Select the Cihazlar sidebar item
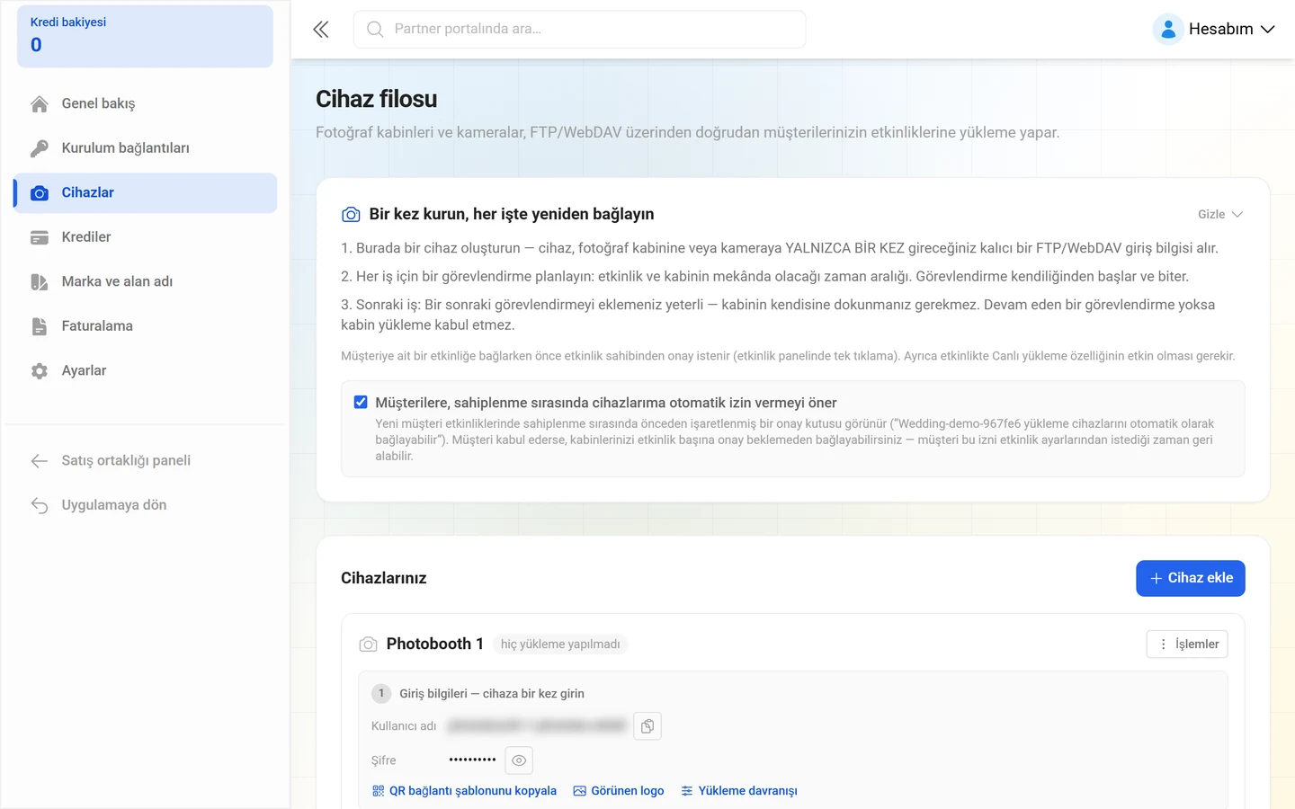Screen dimensions: 1295x809 tap(145, 193)
